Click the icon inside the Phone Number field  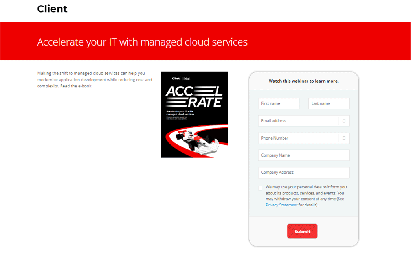[344, 138]
